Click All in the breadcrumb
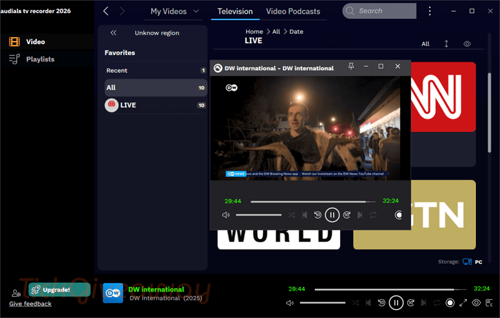This screenshot has width=500, height=318. 276,32
